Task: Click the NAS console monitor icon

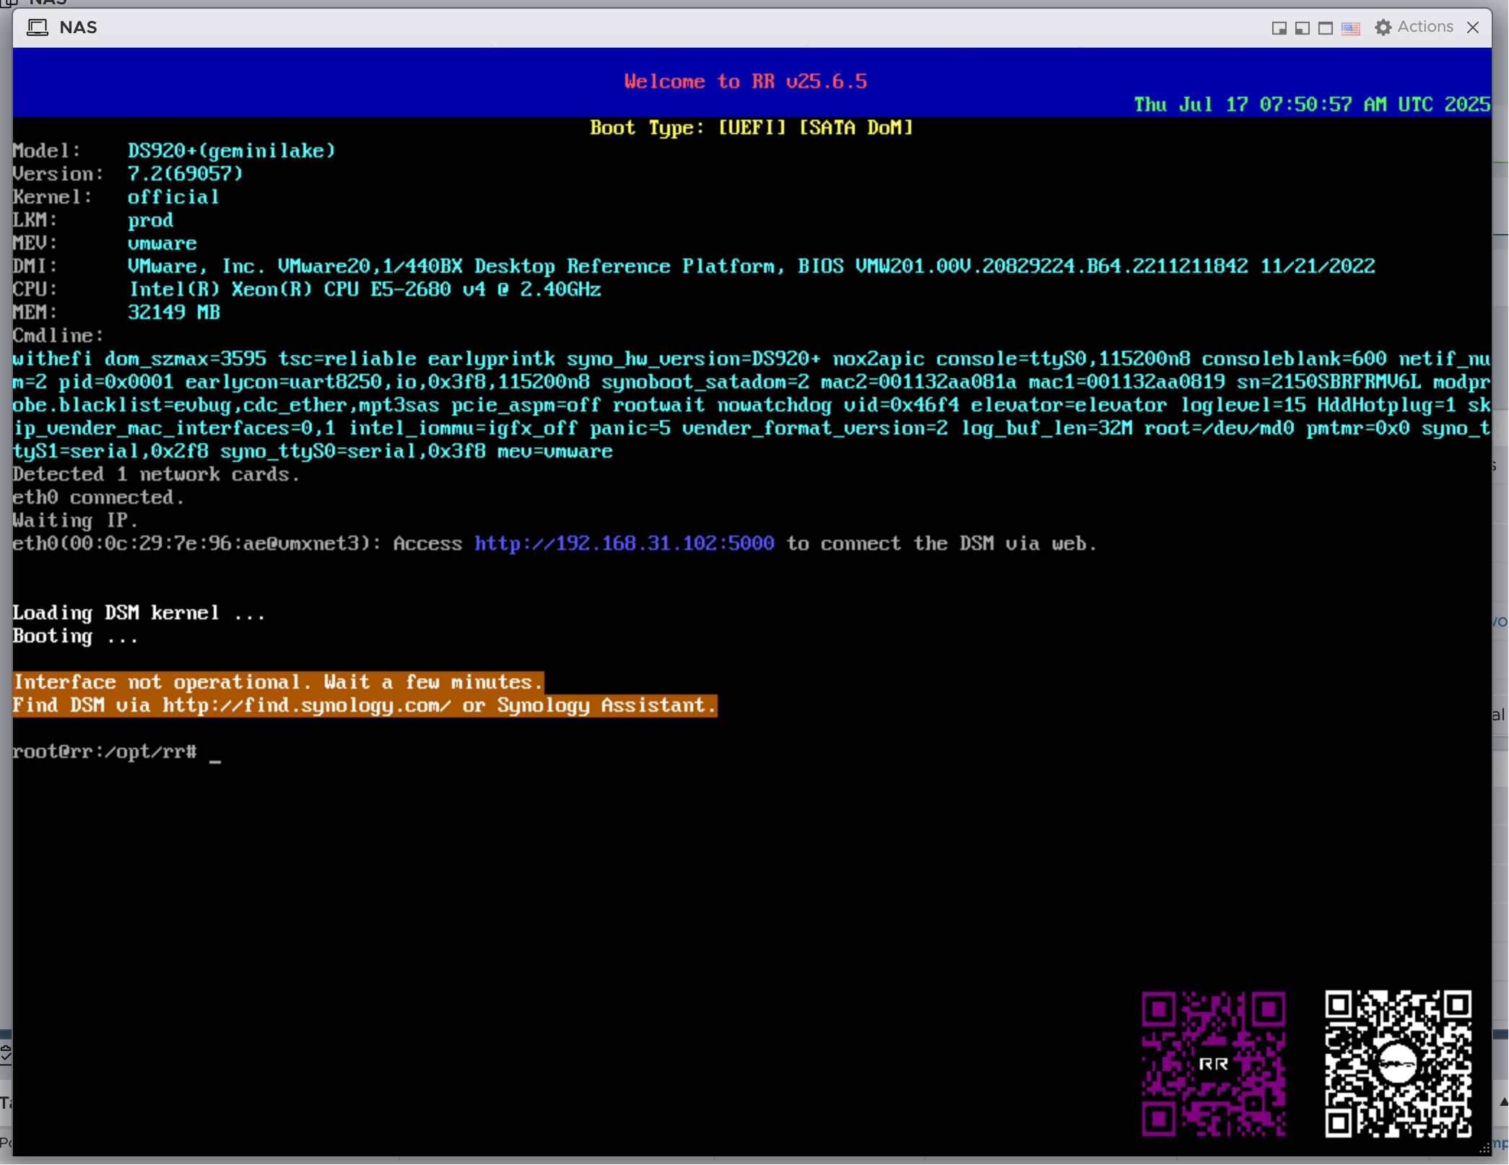Action: pyautogui.click(x=38, y=27)
